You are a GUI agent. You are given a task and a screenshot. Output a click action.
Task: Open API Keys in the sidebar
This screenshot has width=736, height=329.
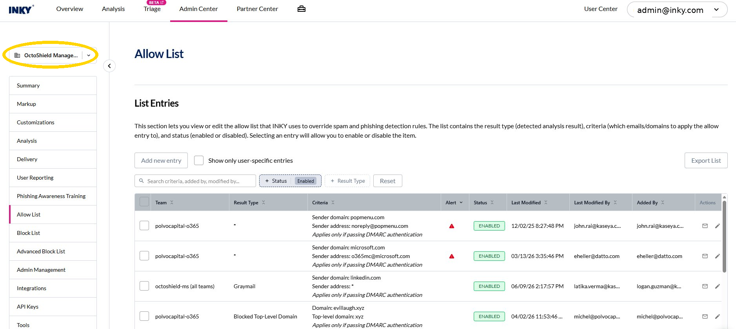click(53, 307)
